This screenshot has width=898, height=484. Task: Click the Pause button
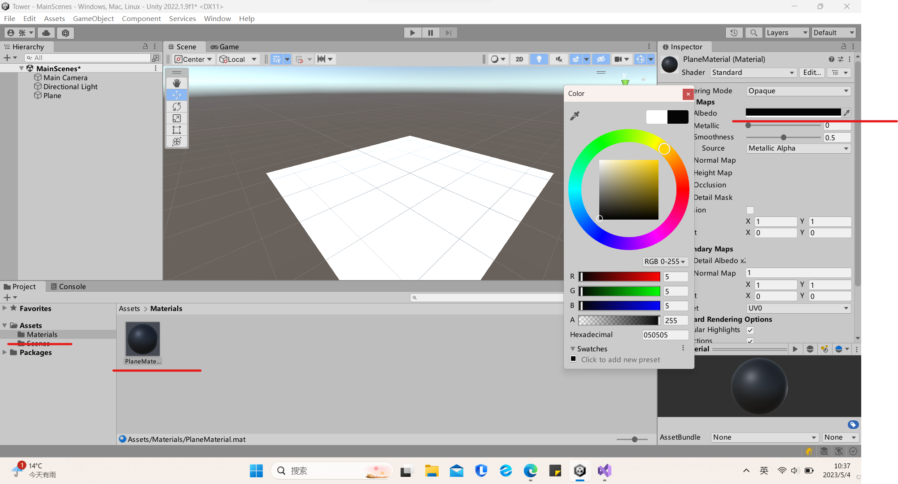point(430,33)
